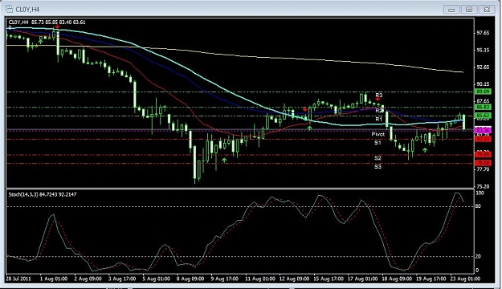This screenshot has height=289, width=502.
Task: Restore down the CL0Y,H4 chart window
Action: tap(469, 10)
